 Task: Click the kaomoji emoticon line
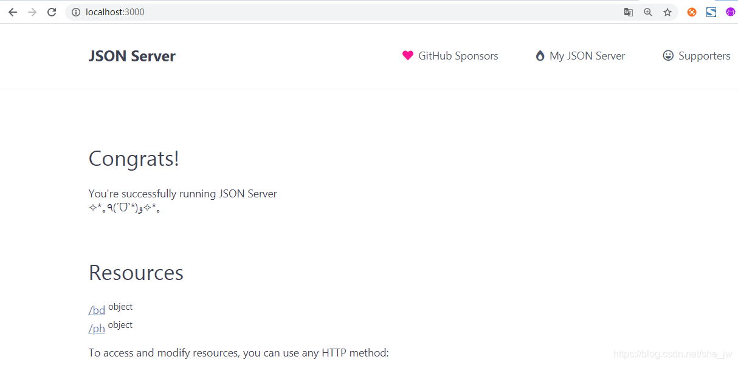click(x=124, y=209)
